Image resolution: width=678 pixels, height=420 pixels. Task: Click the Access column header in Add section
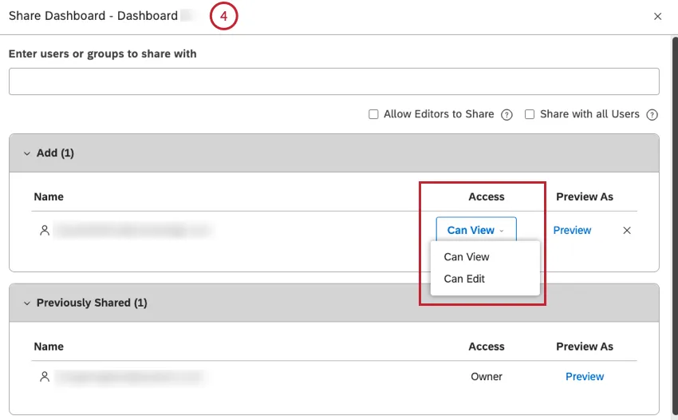pyautogui.click(x=487, y=196)
